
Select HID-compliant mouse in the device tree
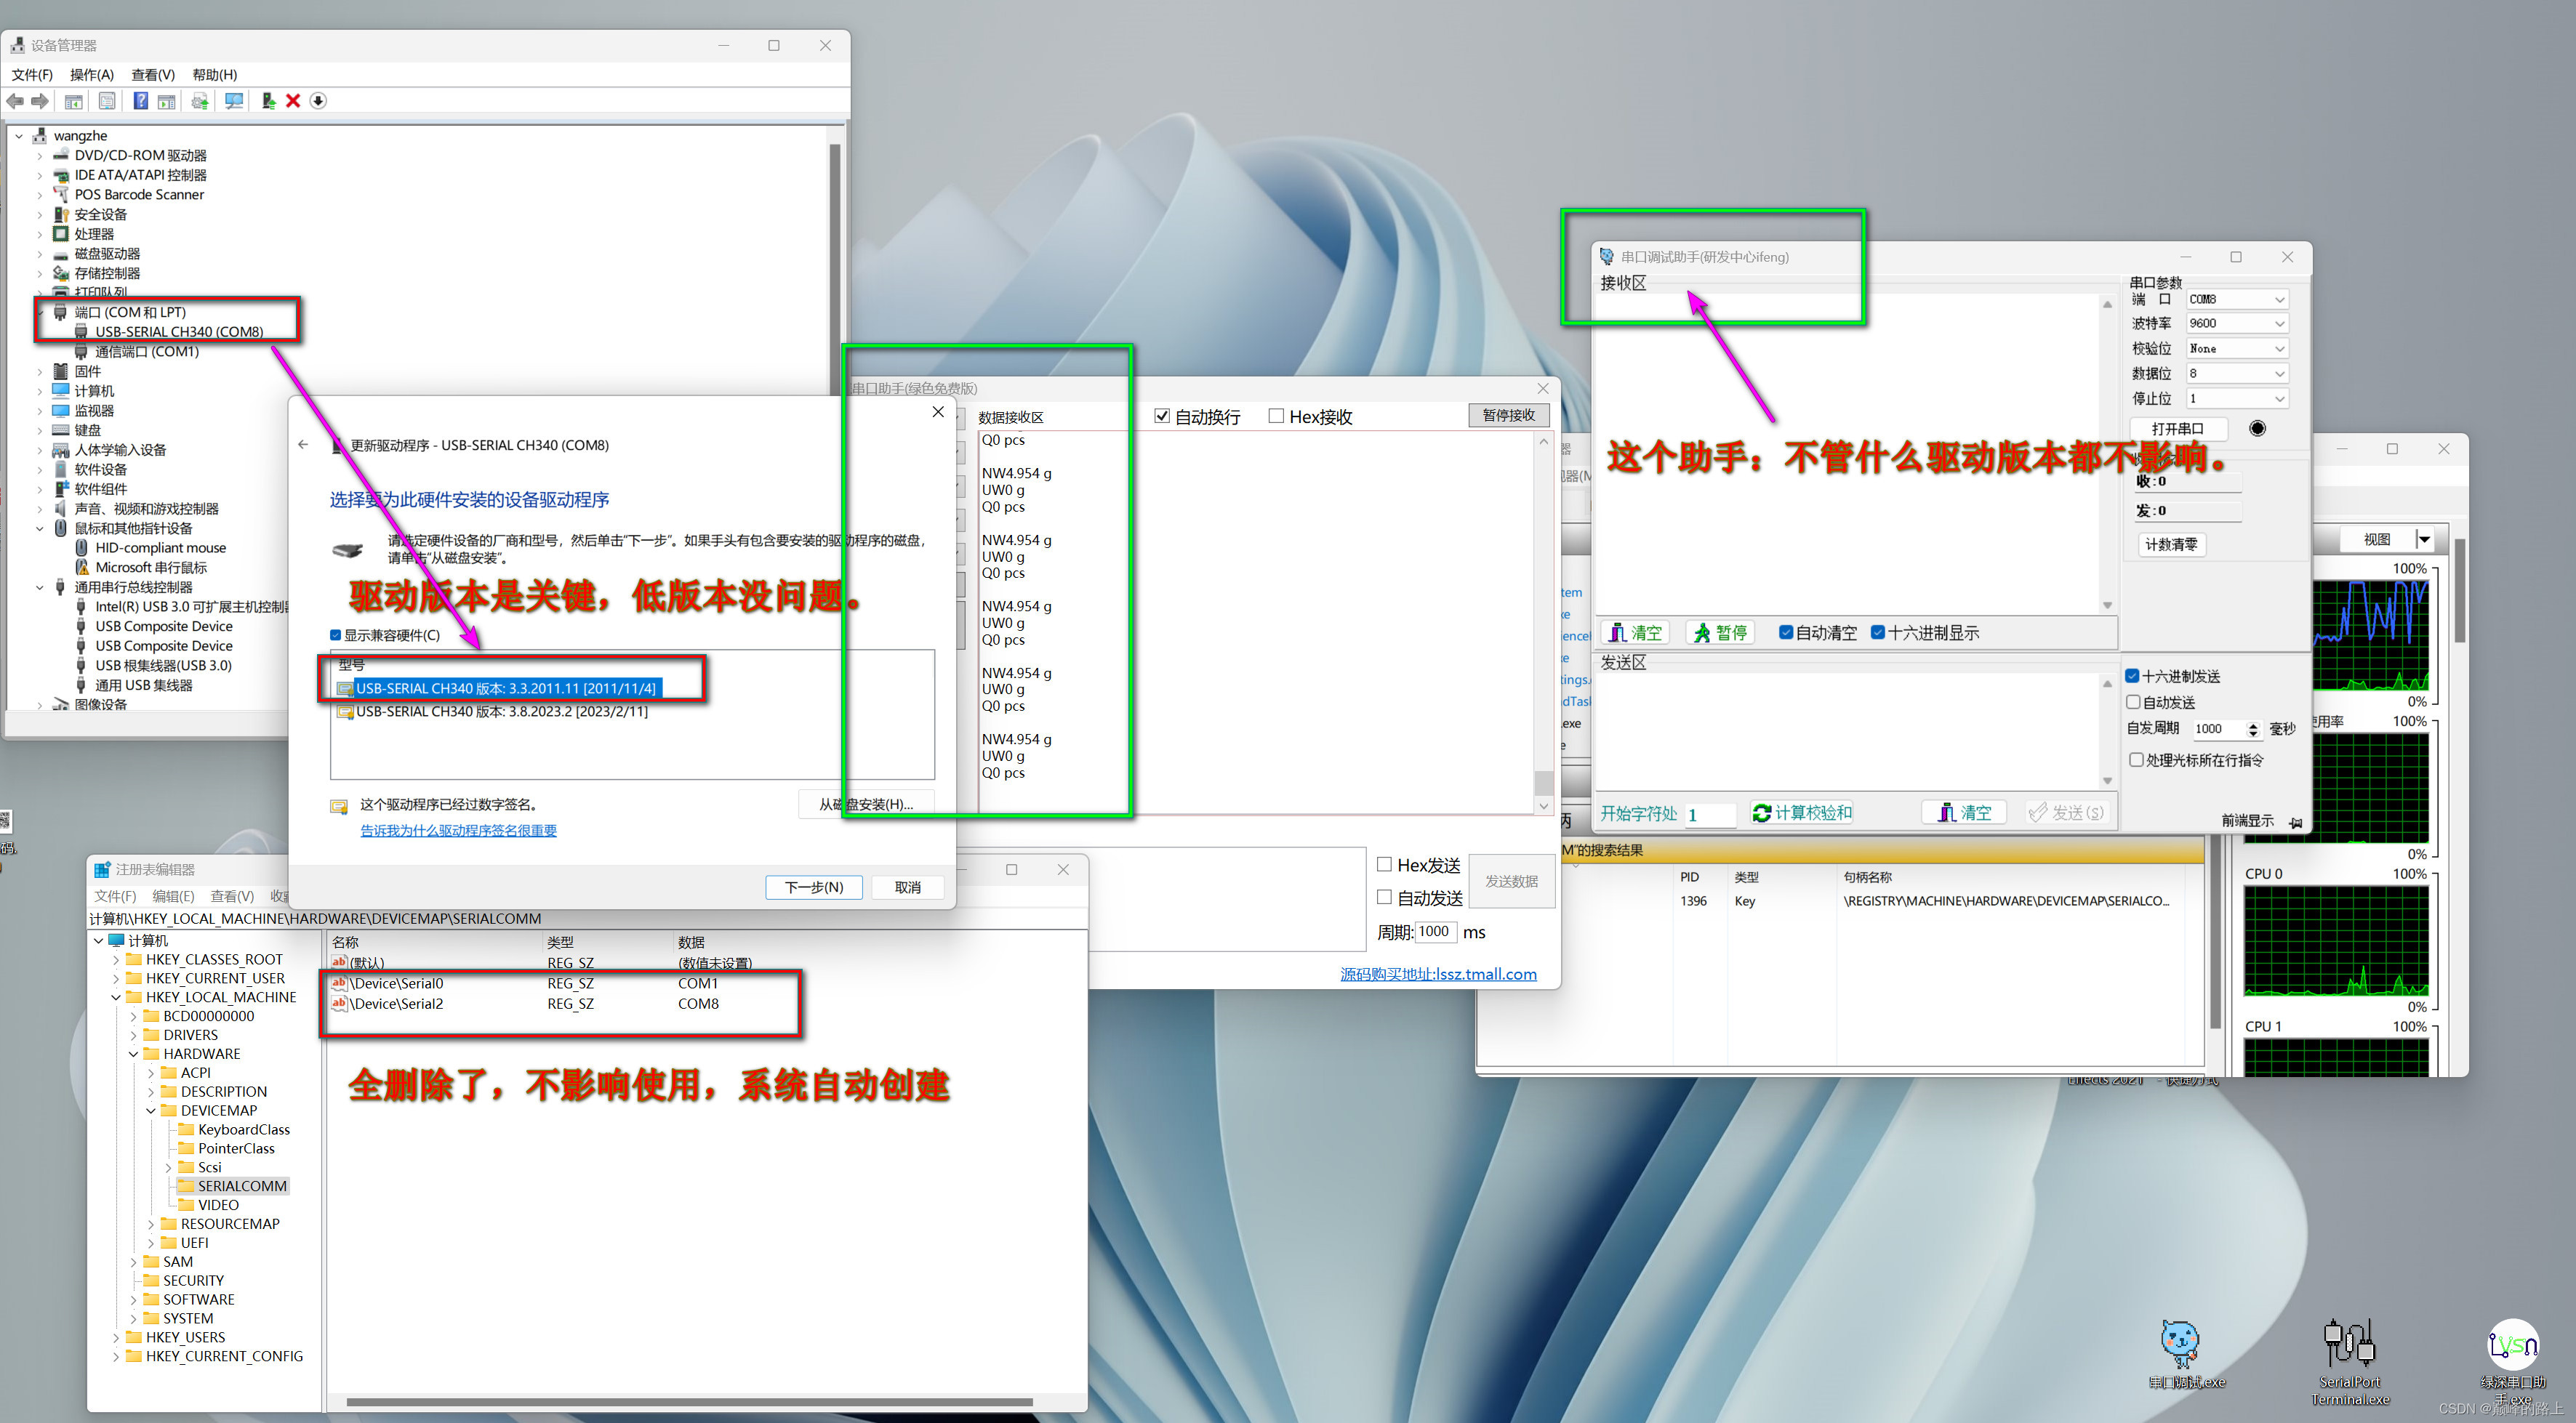tap(160, 548)
